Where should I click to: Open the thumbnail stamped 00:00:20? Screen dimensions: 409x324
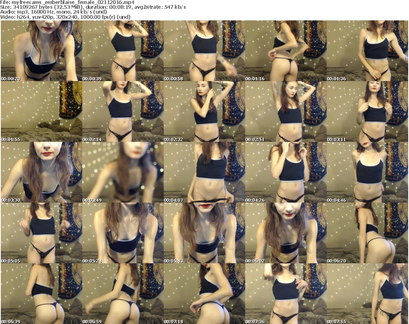42,51
